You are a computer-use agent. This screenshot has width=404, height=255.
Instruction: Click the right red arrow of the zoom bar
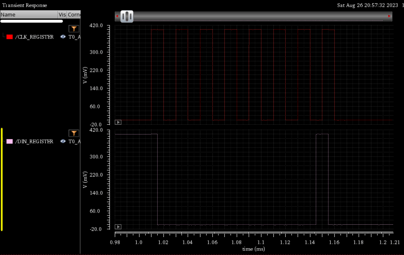coord(389,16)
